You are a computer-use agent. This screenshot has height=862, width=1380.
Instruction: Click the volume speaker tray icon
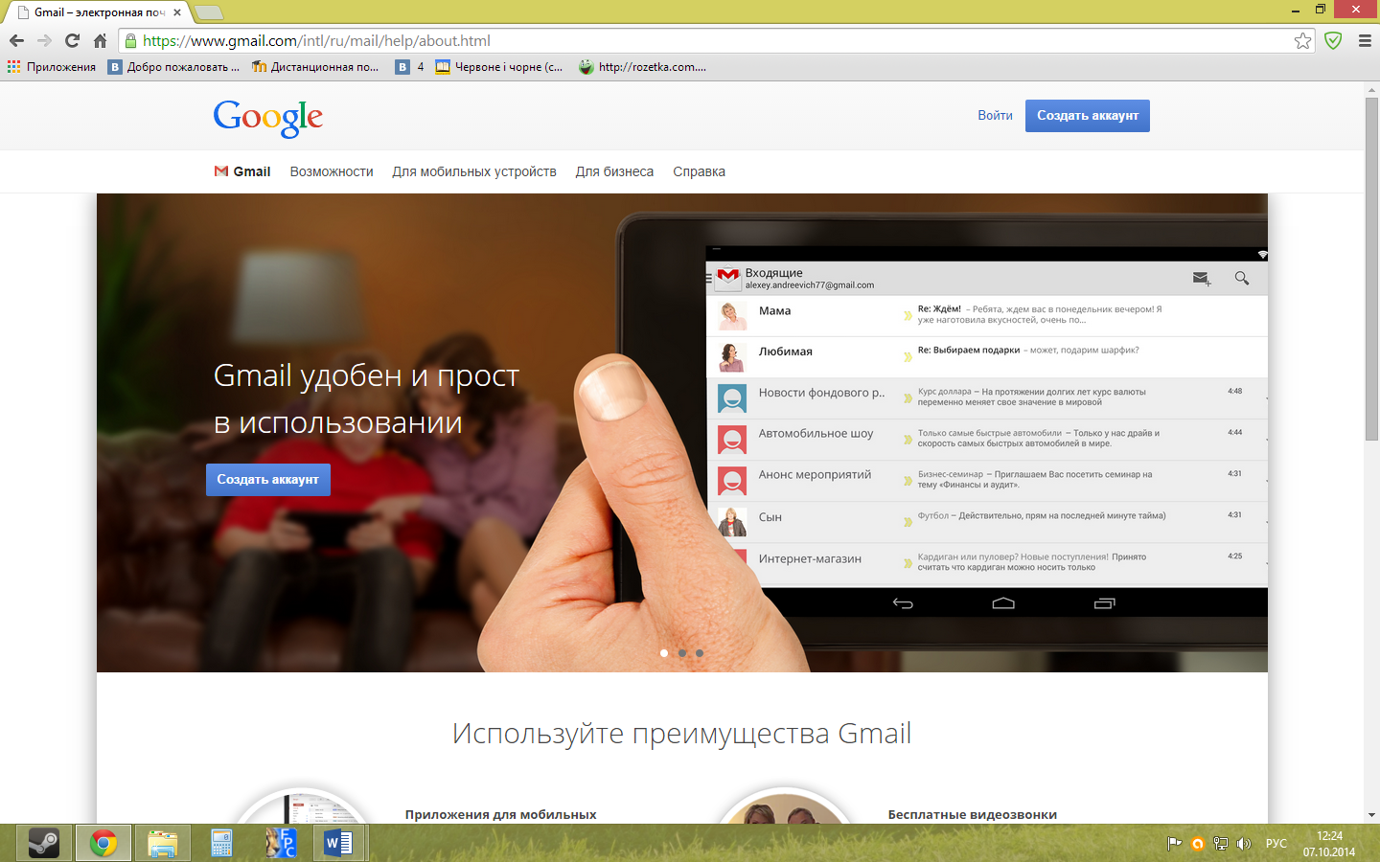1244,844
